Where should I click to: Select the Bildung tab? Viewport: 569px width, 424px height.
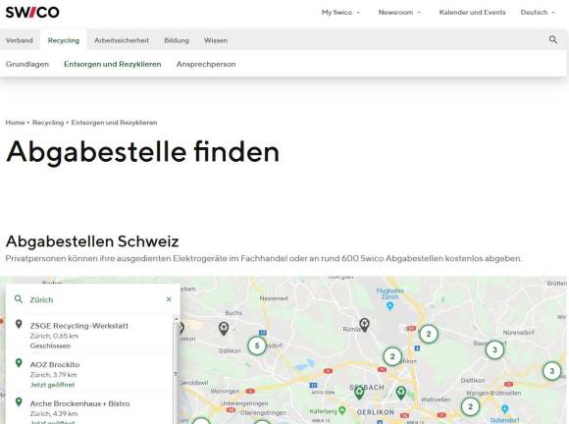[x=177, y=40]
